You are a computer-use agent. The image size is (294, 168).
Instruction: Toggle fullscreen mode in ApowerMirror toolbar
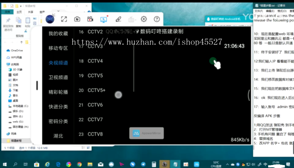(x=64, y=19)
